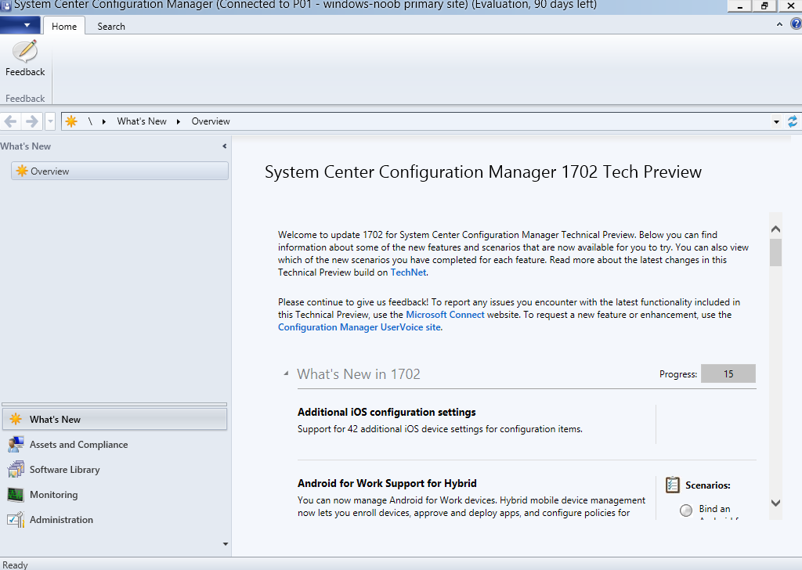Click the Ready status bar text

pyautogui.click(x=15, y=565)
